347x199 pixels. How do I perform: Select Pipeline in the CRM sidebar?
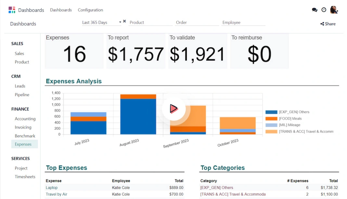pyautogui.click(x=22, y=95)
